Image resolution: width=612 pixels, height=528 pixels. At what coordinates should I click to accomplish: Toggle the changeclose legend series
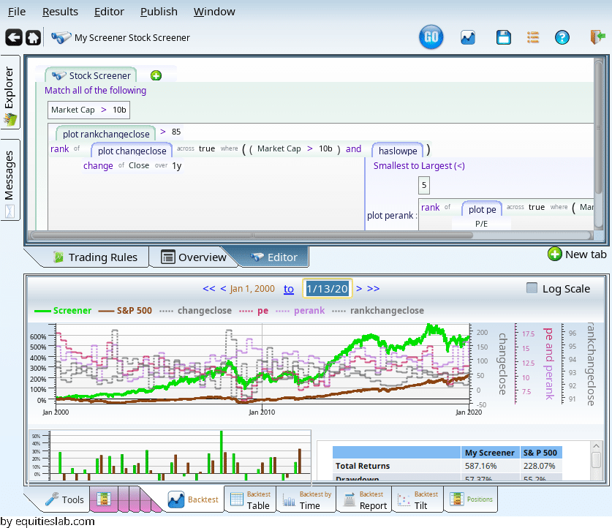click(195, 311)
